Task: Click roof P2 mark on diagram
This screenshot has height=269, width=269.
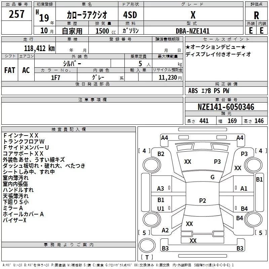Action: pyautogui.click(x=202, y=200)
